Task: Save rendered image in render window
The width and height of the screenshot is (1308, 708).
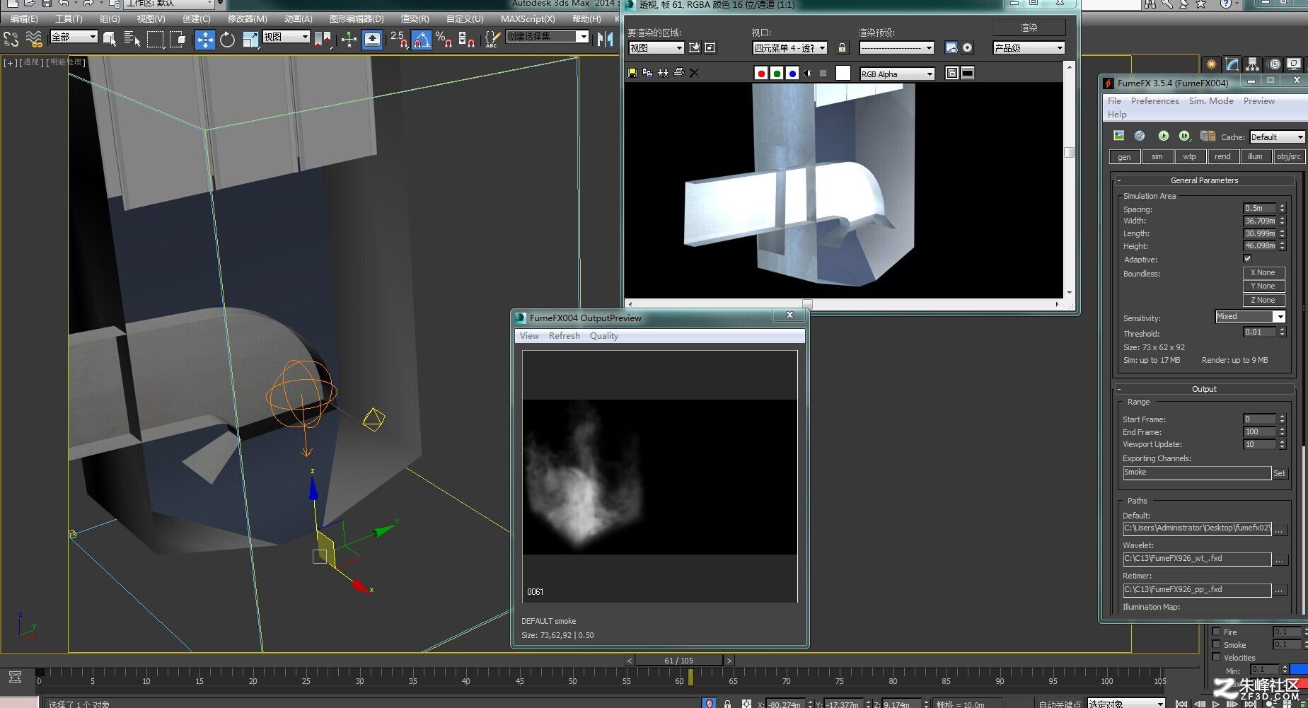Action: coord(632,73)
